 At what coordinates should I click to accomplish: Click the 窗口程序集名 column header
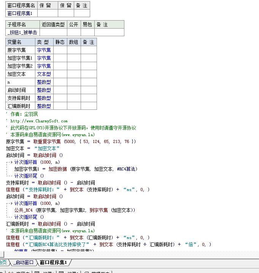pyautogui.click(x=21, y=5)
